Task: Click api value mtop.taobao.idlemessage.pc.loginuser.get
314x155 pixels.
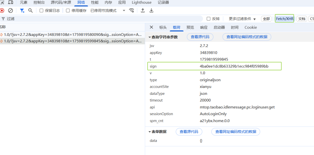Action: 237,107
